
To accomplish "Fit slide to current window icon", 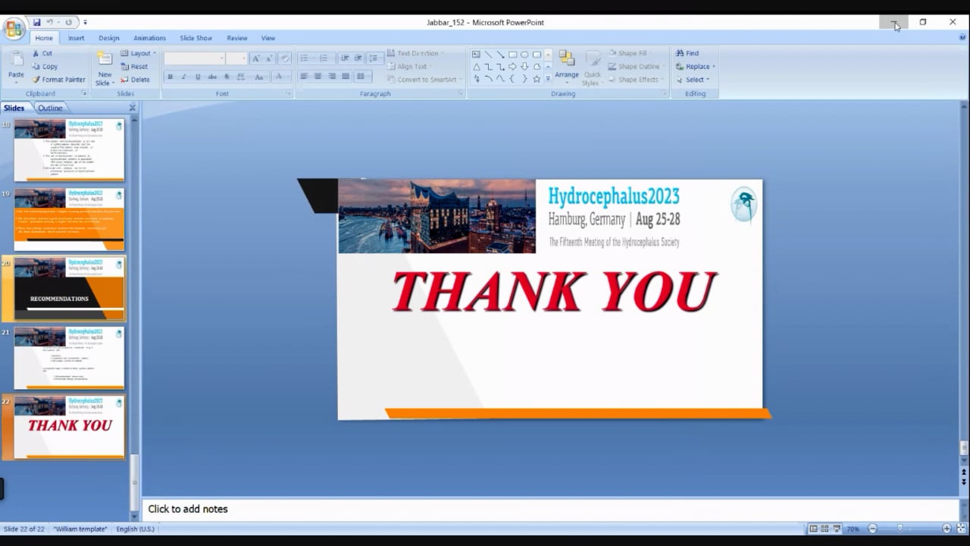I will click(962, 529).
